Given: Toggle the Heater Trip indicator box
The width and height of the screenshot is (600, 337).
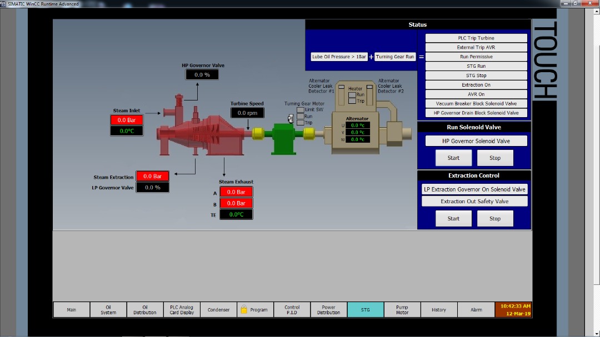Looking at the screenshot, I should [x=352, y=101].
